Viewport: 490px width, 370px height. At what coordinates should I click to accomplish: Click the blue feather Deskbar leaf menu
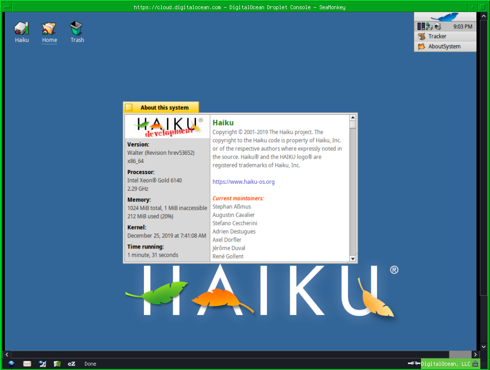445,17
